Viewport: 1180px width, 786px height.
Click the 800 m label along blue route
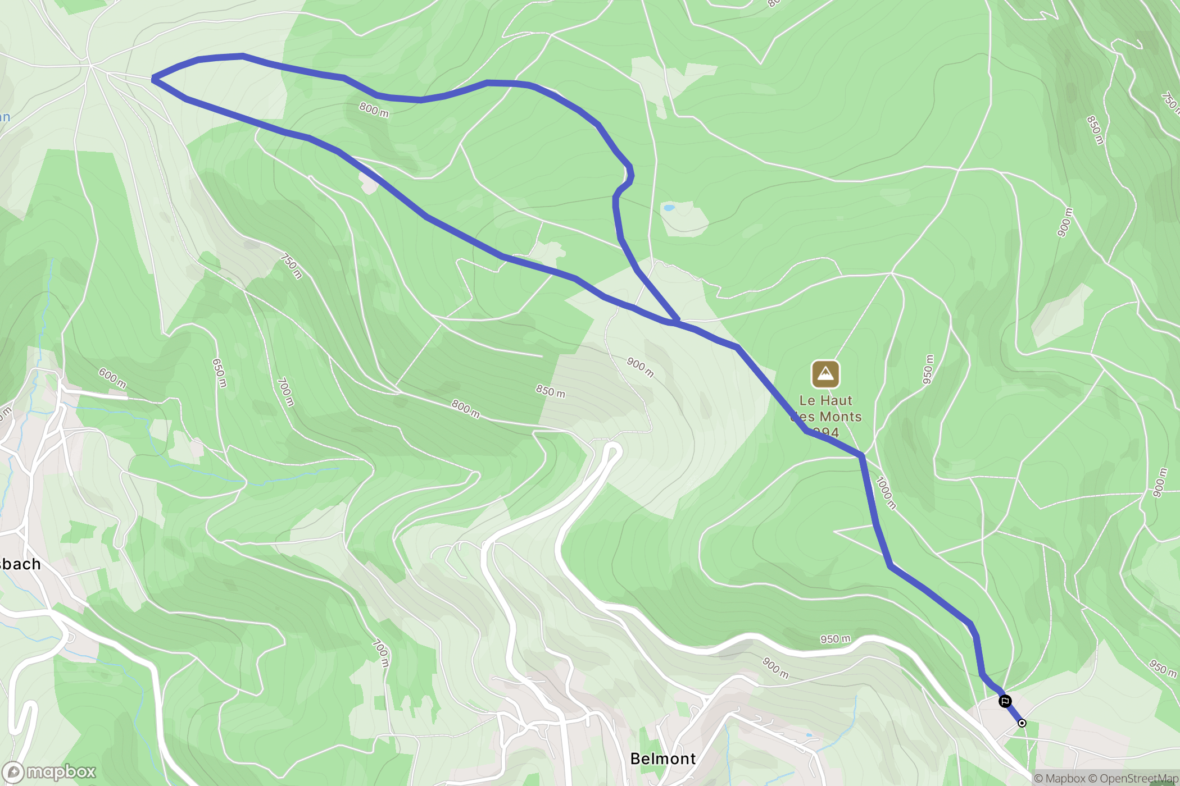point(374,109)
